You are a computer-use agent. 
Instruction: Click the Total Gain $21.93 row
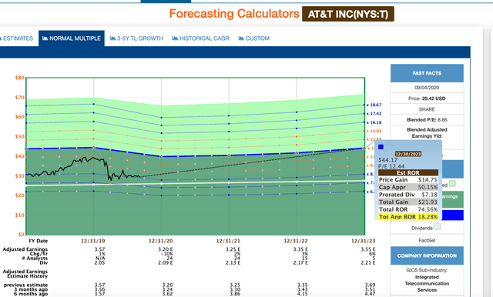408,202
